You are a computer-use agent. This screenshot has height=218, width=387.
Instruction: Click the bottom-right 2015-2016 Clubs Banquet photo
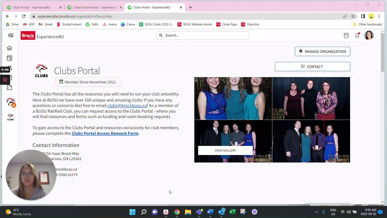click(311, 141)
